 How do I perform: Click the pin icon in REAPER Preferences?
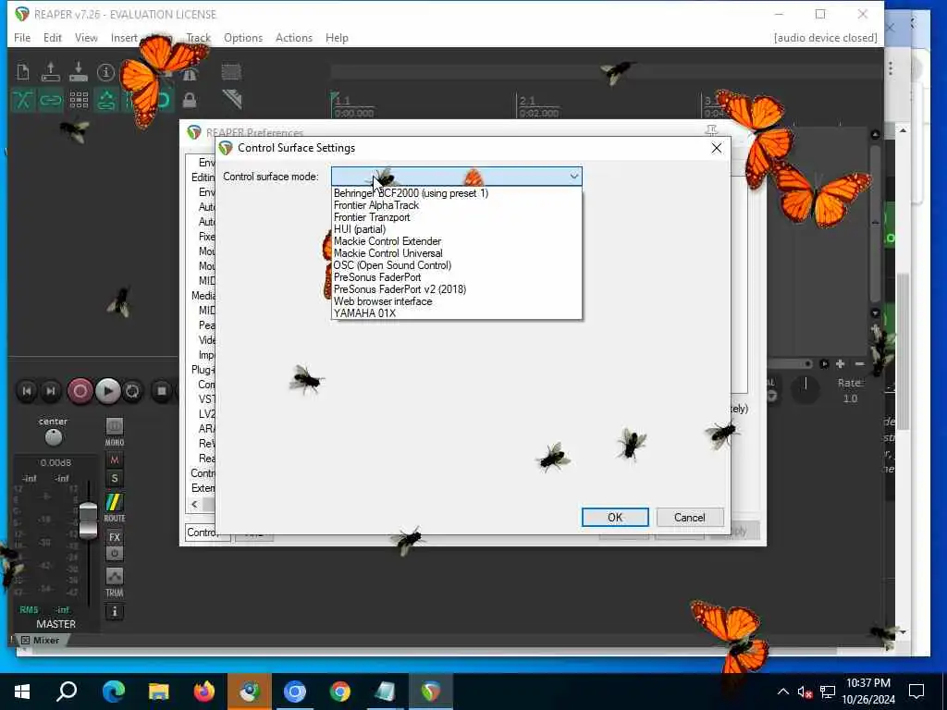pyautogui.click(x=711, y=129)
